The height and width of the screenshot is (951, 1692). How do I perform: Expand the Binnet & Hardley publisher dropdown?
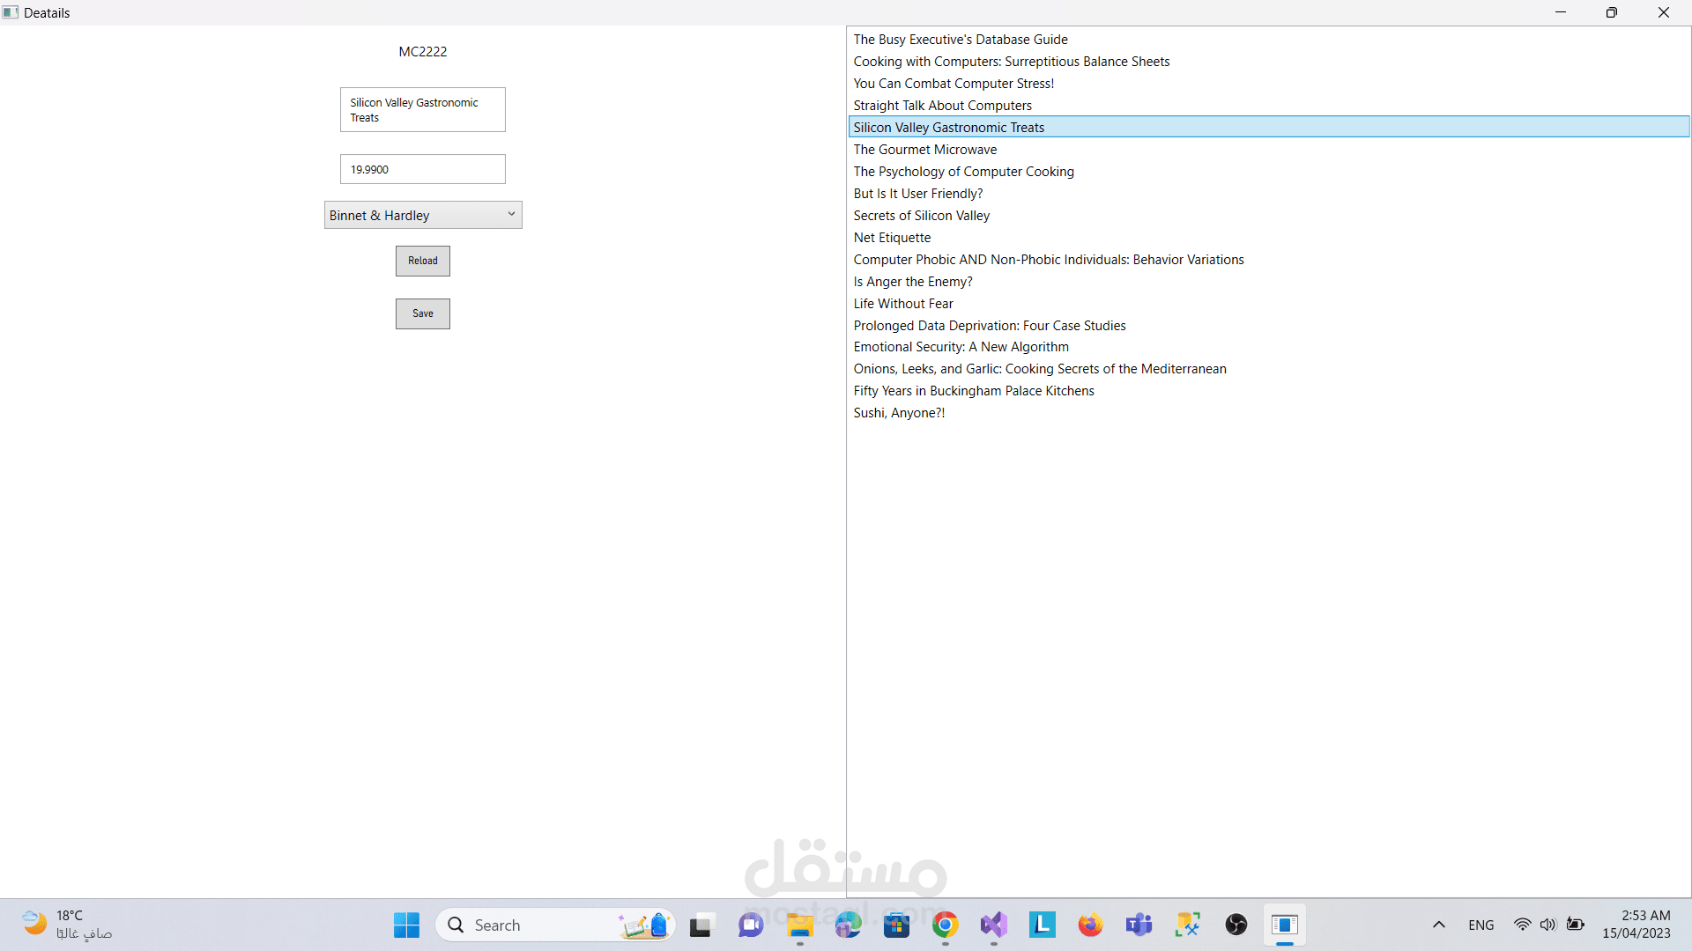click(x=423, y=215)
